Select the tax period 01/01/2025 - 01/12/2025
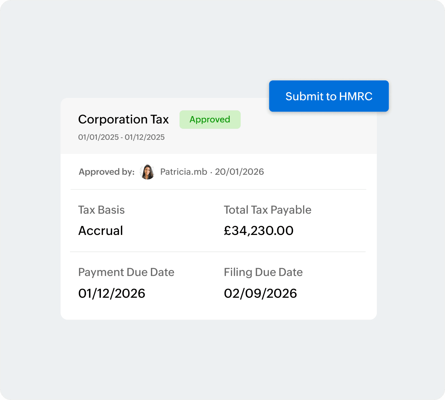This screenshot has height=400, width=445. pos(121,137)
